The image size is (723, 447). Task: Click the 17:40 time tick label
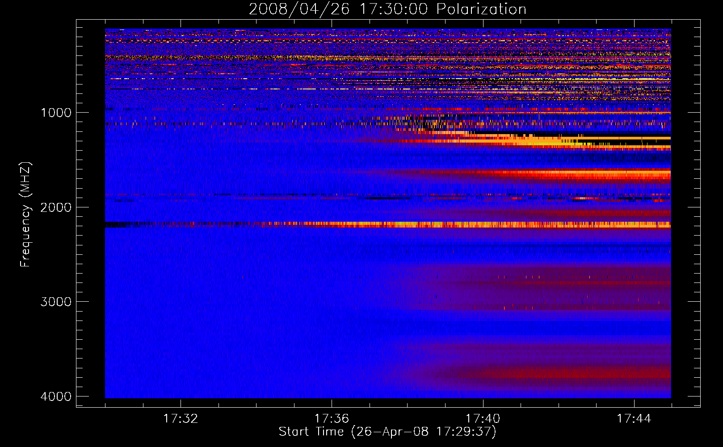pos(483,419)
